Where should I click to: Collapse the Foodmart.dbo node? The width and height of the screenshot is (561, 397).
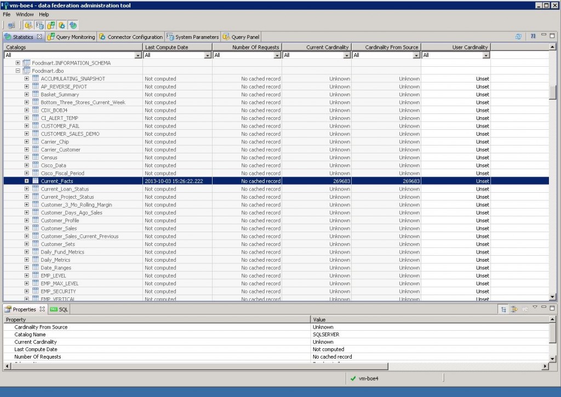pos(18,71)
